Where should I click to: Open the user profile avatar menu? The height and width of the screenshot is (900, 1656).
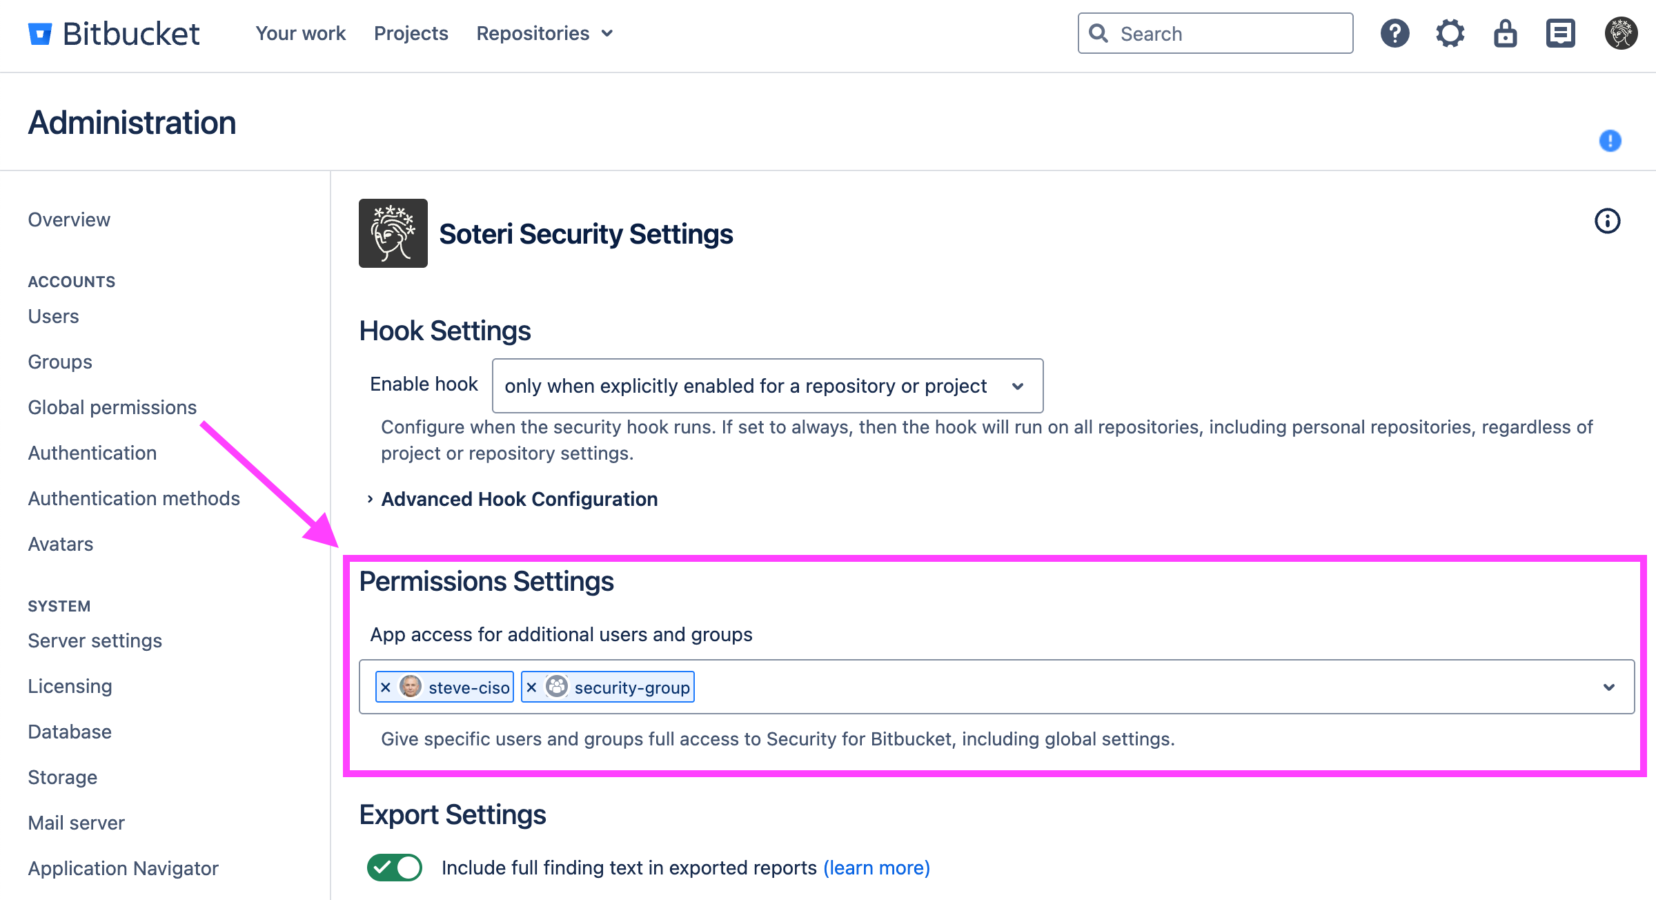click(1621, 33)
